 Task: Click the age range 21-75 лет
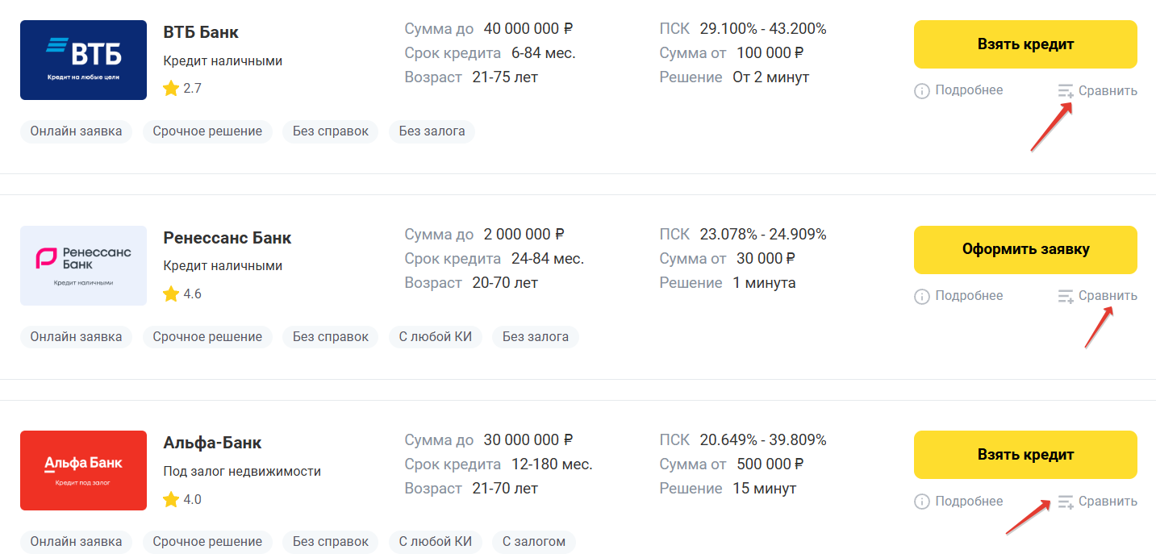(x=505, y=77)
